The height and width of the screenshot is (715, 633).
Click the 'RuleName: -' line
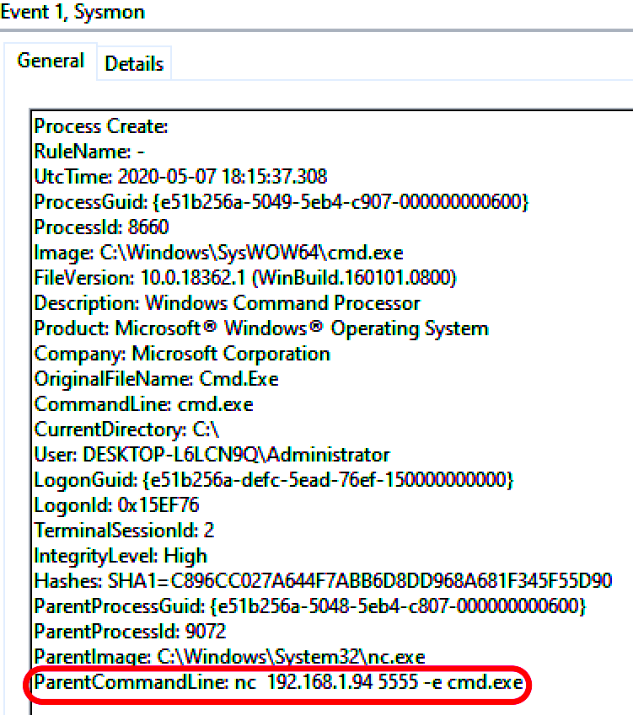89,152
